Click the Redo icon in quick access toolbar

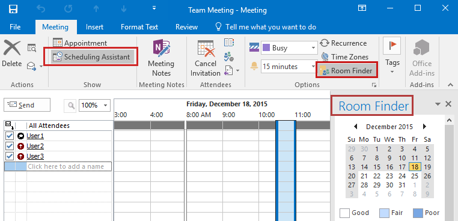(x=69, y=9)
